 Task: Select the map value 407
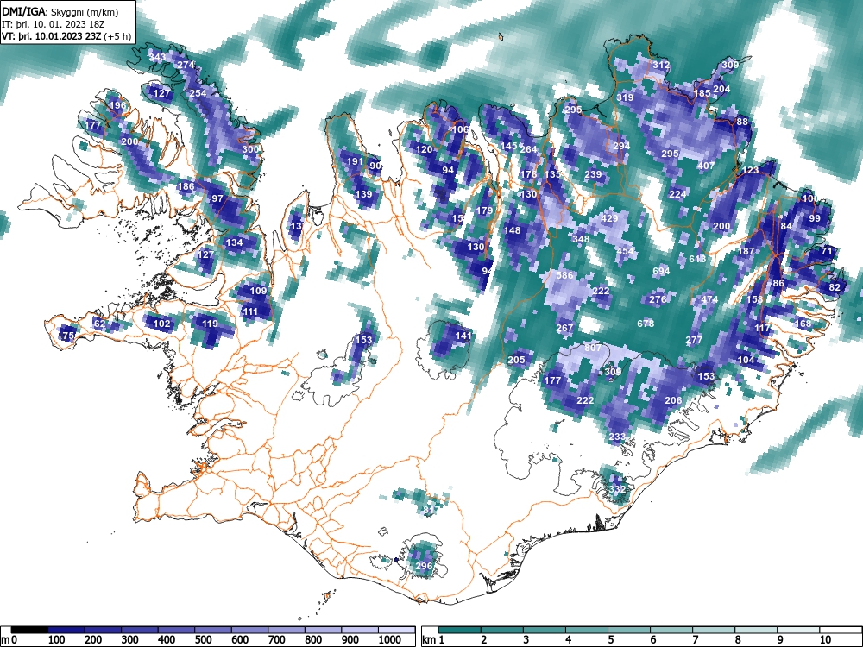tap(706, 165)
